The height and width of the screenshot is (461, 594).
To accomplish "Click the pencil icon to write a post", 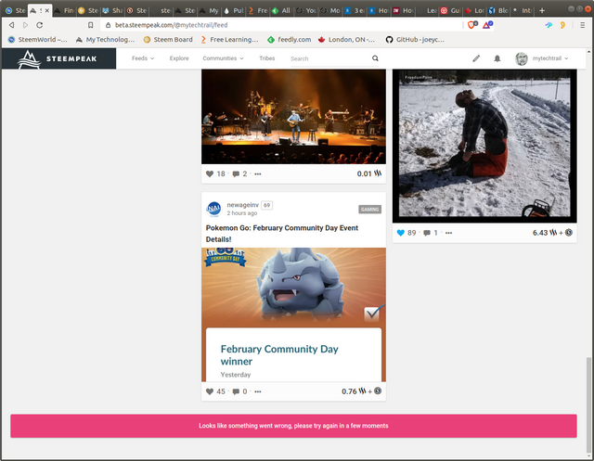I will click(x=476, y=58).
